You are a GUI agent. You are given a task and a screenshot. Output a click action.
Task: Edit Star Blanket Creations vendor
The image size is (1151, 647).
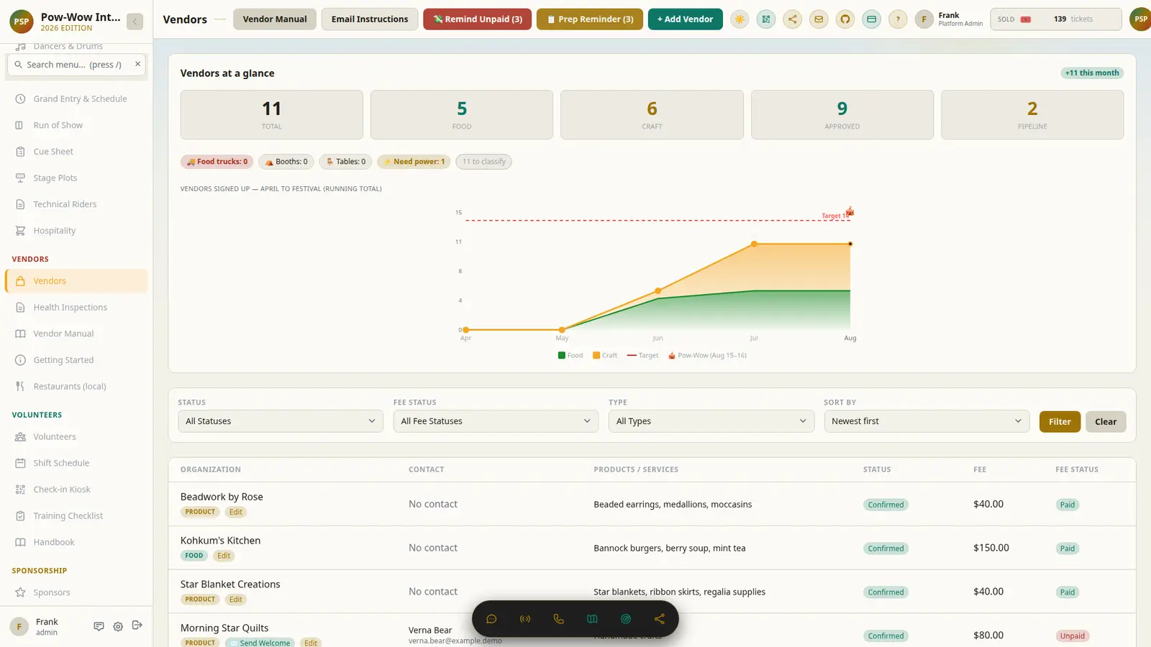(236, 600)
